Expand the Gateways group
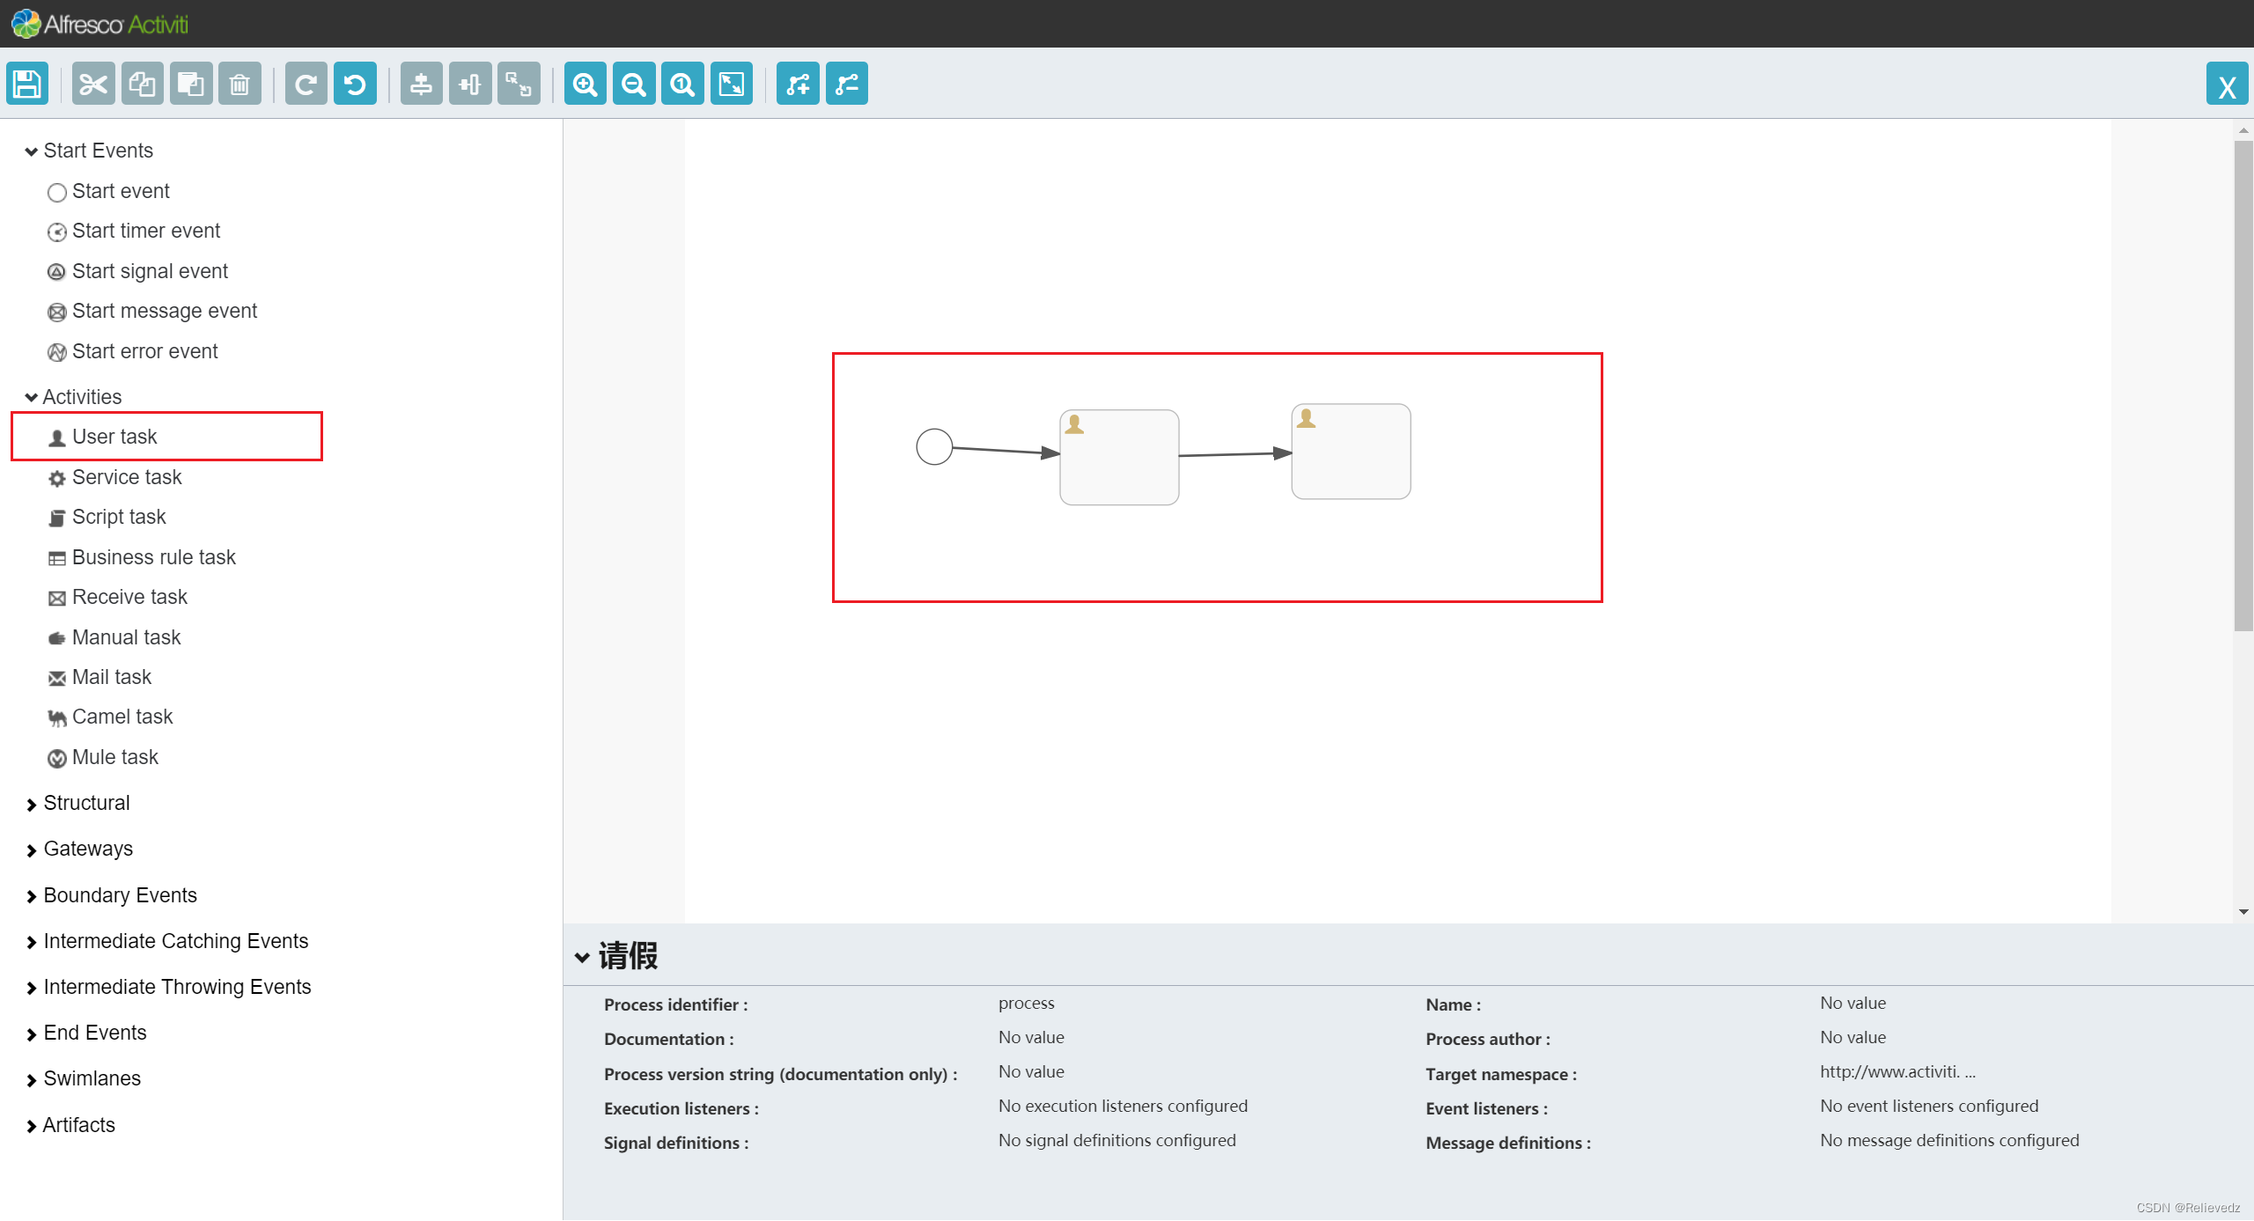Viewport: 2254px width, 1221px height. [x=32, y=850]
